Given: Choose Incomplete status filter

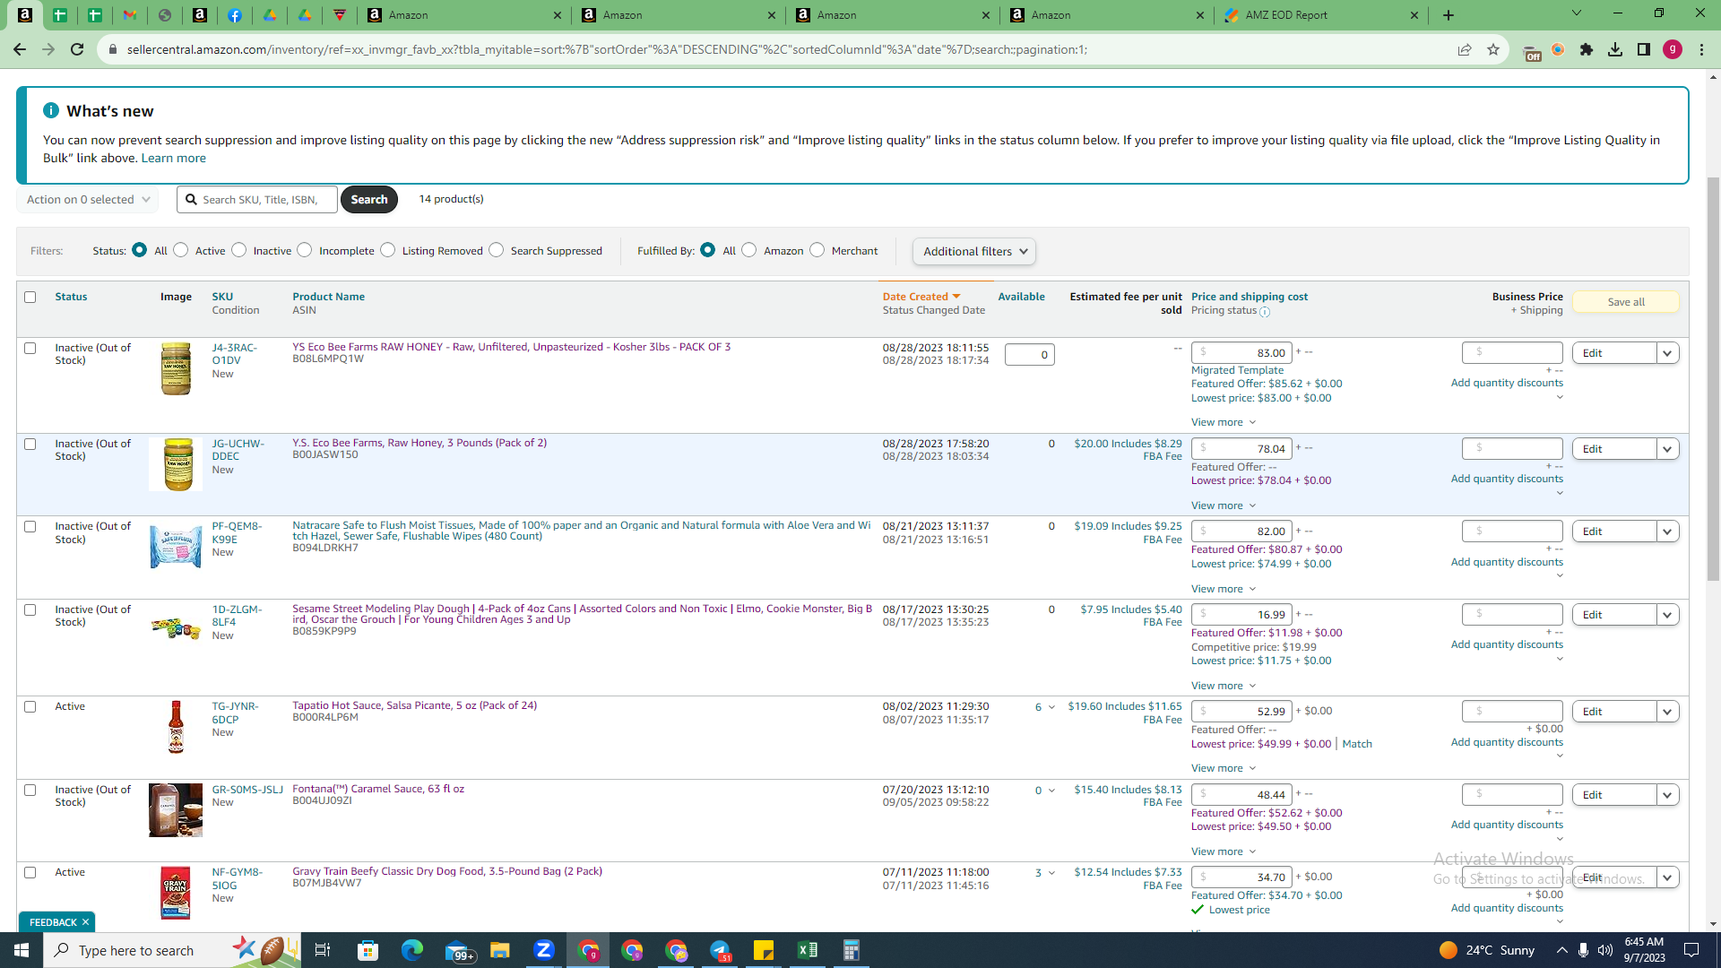Looking at the screenshot, I should point(305,250).
